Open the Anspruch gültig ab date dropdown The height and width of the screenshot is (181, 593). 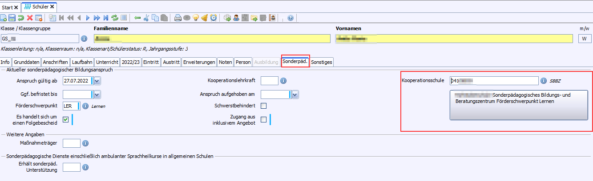tap(97, 81)
